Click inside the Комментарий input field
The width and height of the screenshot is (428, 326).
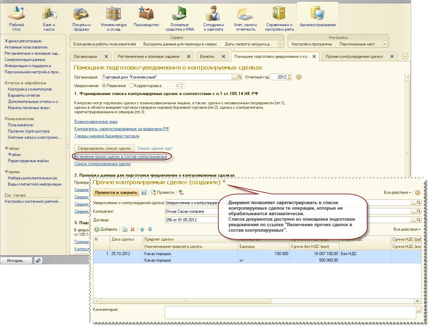click(290, 313)
